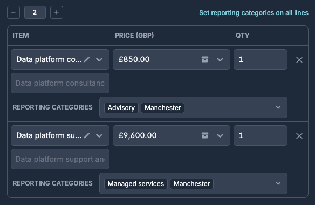Image resolution: width=315 pixels, height=205 pixels.
Task: Decrease line count with minus button
Action: point(13,12)
